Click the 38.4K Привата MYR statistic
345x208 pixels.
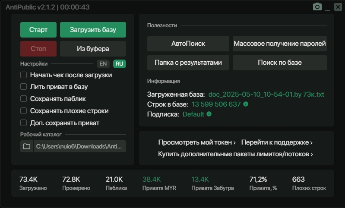coord(159,183)
